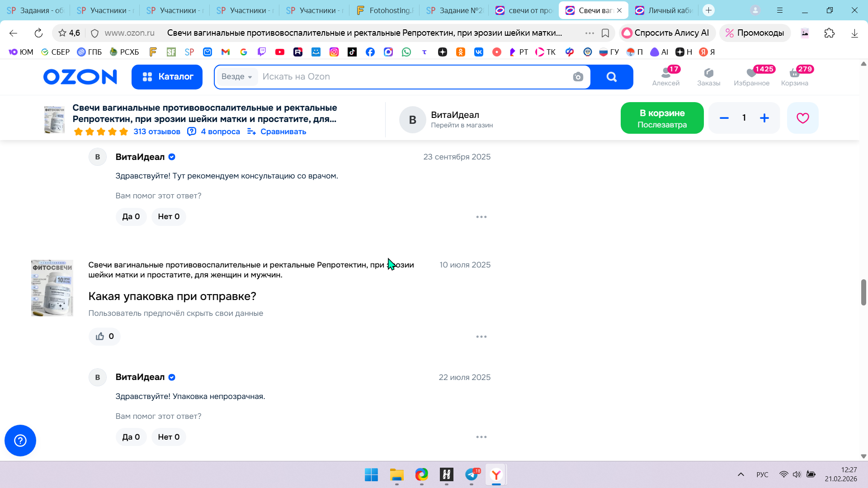Expand the Везде search scope dropdown

coord(237,77)
